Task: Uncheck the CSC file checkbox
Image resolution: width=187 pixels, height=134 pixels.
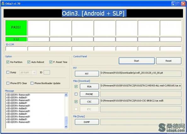Action: tap(76, 102)
